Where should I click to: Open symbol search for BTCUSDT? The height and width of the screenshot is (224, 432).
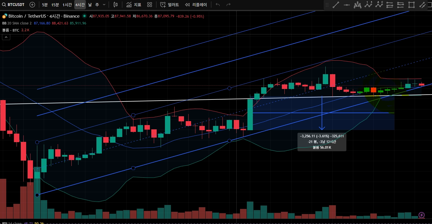coord(13,5)
